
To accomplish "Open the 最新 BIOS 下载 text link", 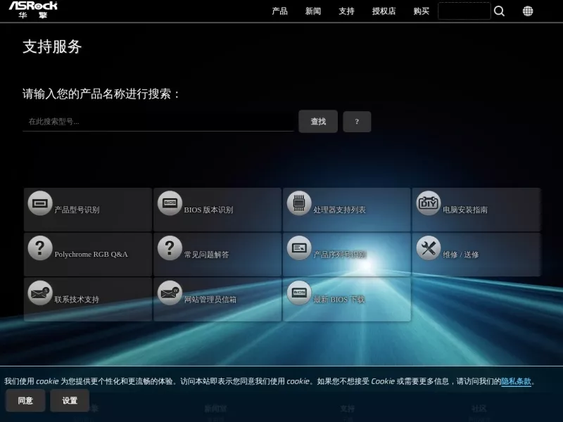I will pos(339,300).
